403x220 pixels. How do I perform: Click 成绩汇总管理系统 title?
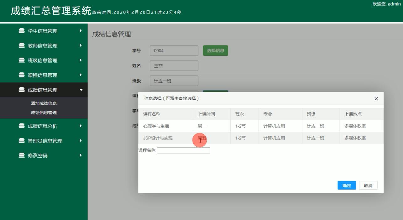51,11
